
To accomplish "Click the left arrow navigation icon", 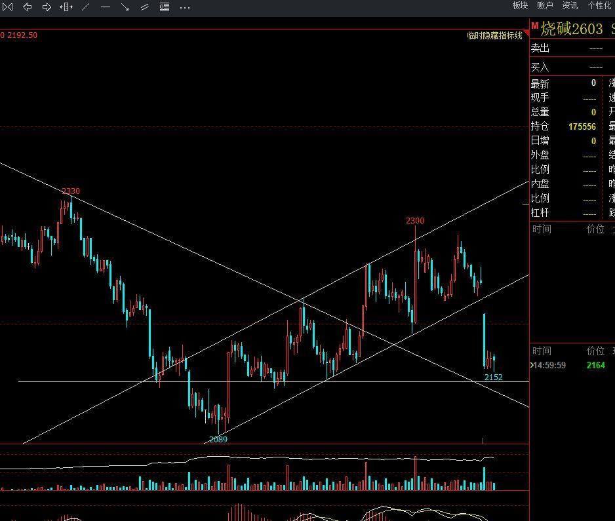I will (x=27, y=7).
